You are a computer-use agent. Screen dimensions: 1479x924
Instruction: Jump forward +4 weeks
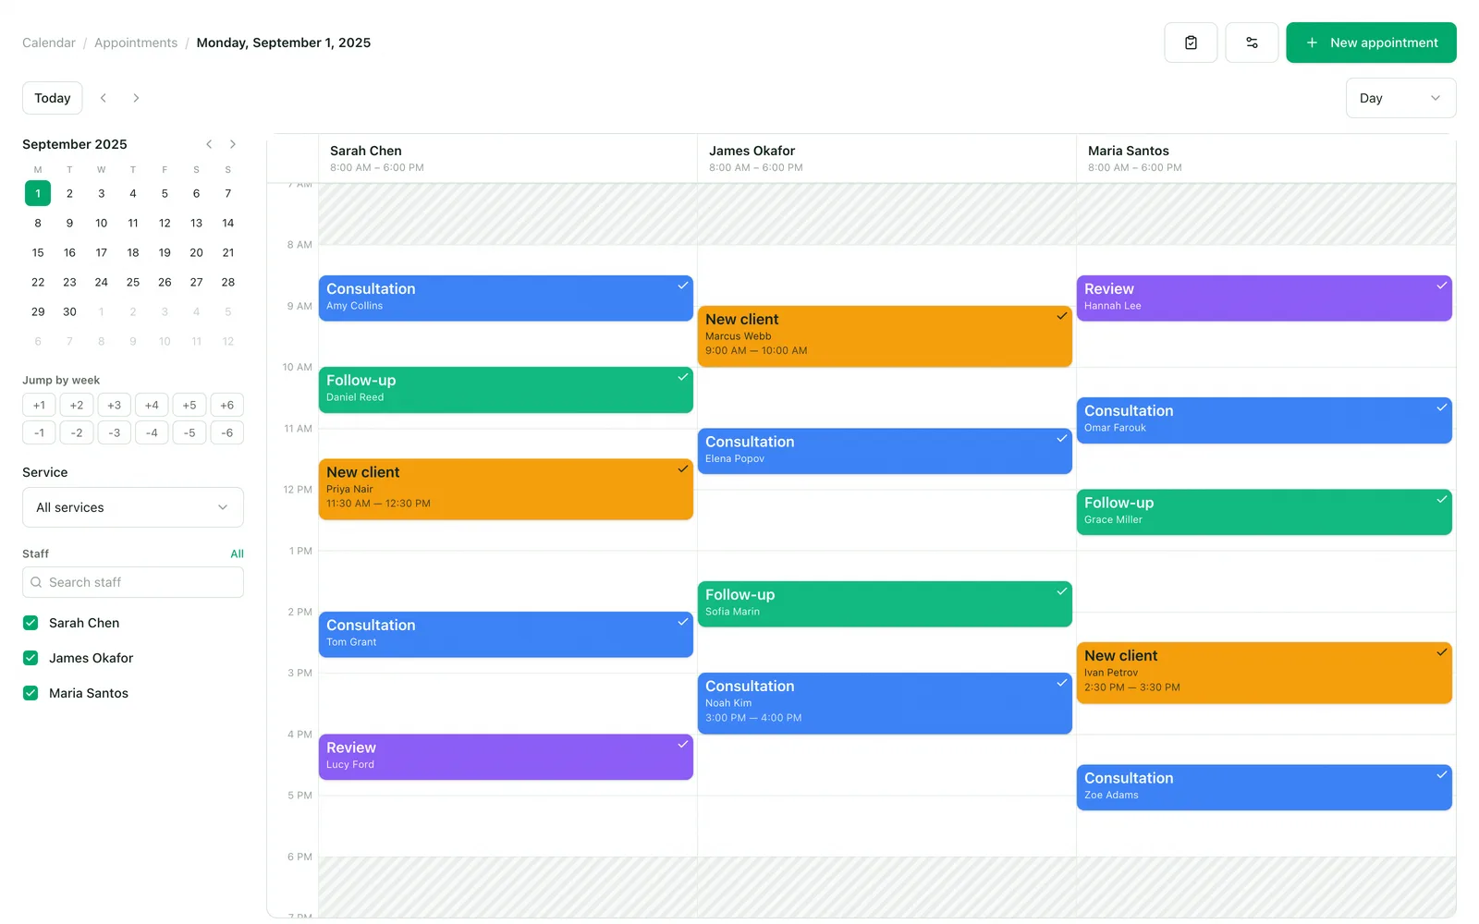pyautogui.click(x=152, y=405)
